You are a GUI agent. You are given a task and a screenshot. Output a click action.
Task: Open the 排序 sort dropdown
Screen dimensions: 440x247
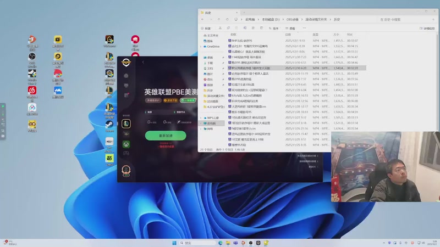coord(274,29)
